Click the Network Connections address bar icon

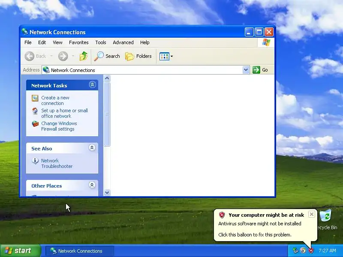pyautogui.click(x=46, y=70)
